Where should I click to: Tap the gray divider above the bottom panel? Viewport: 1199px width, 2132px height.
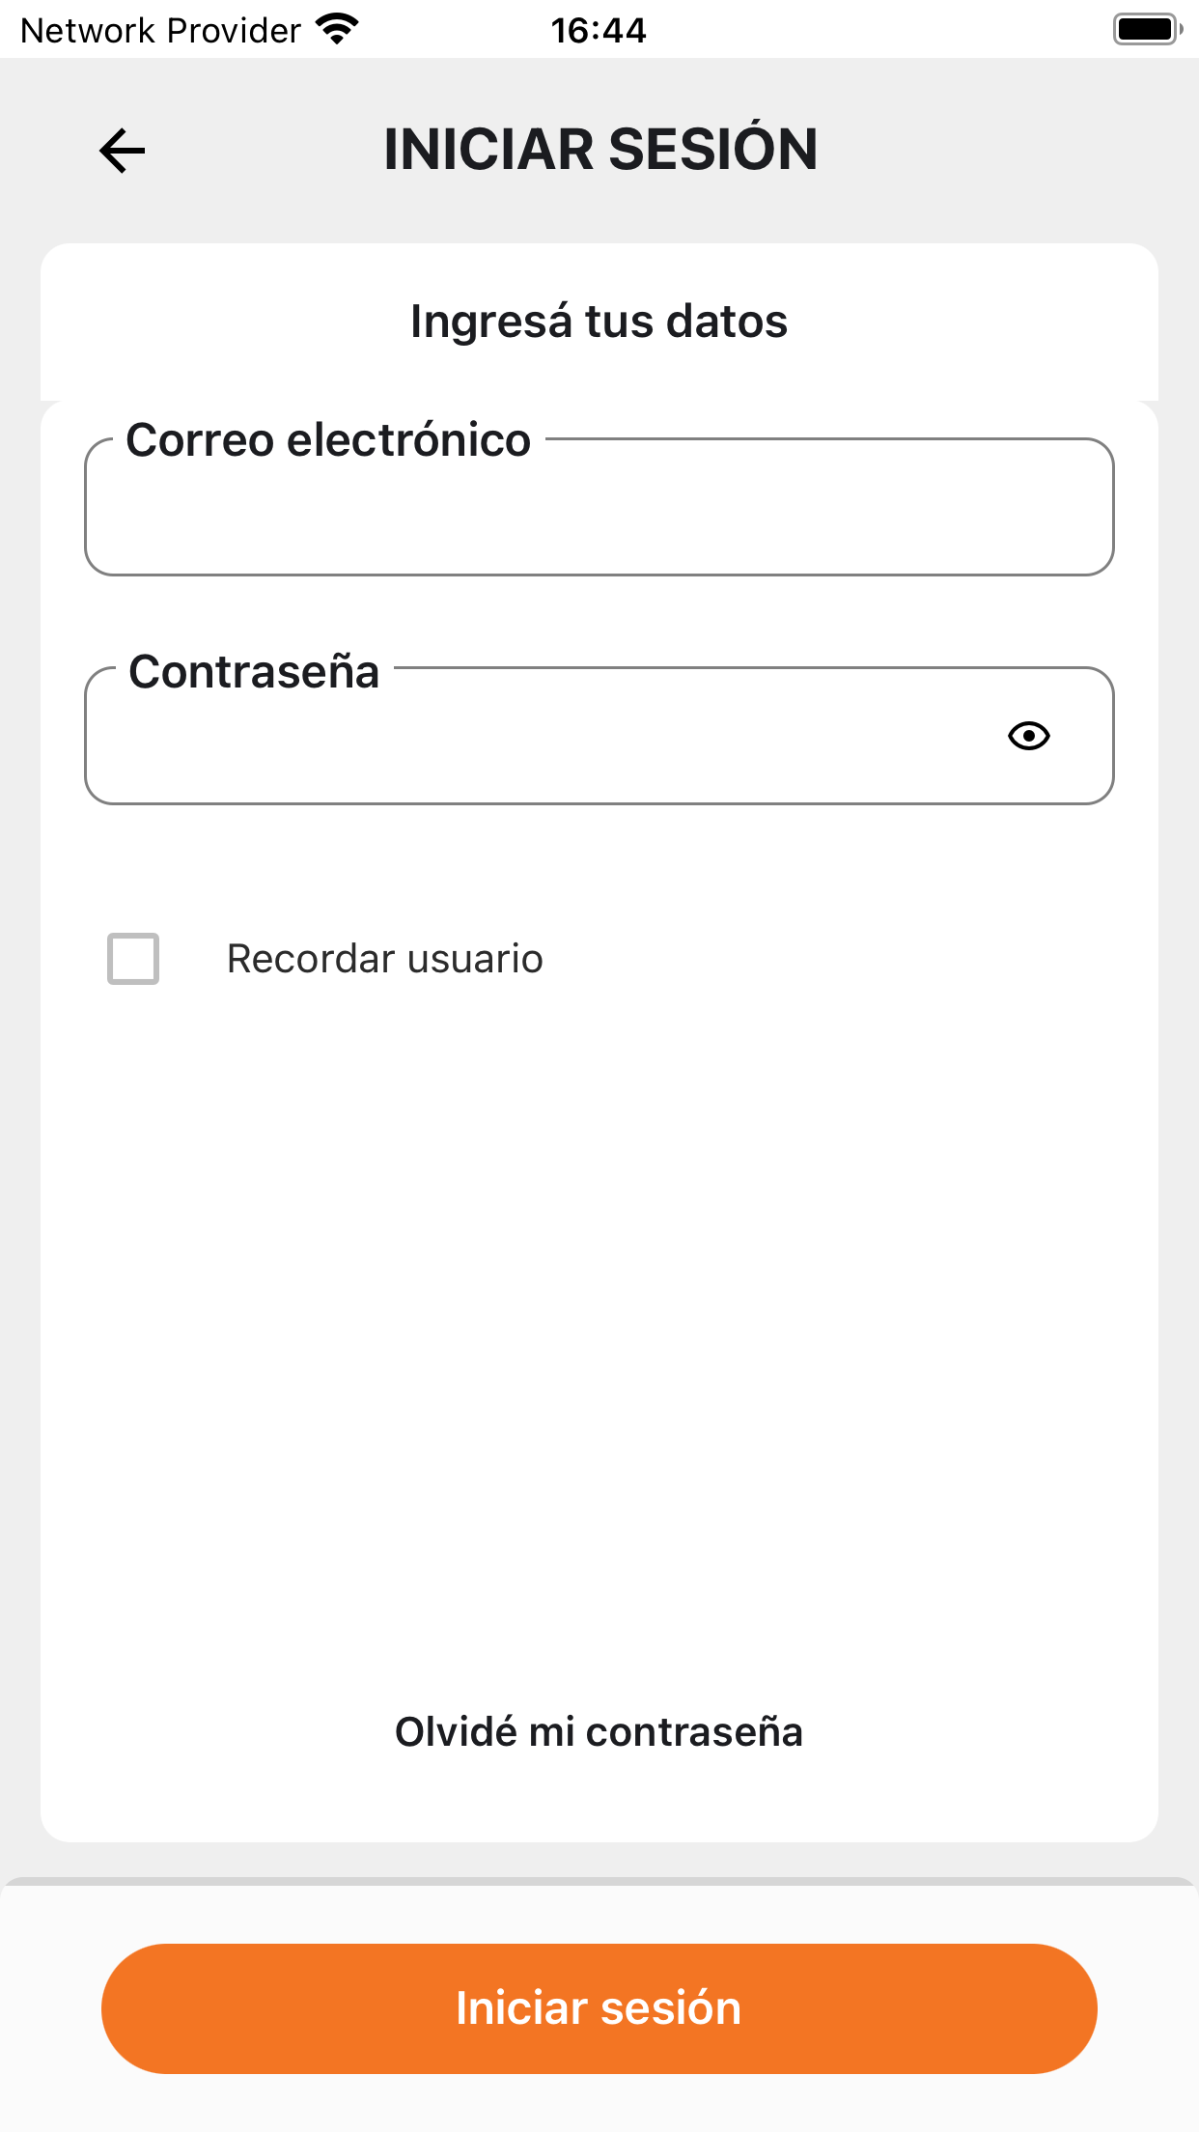599,1881
